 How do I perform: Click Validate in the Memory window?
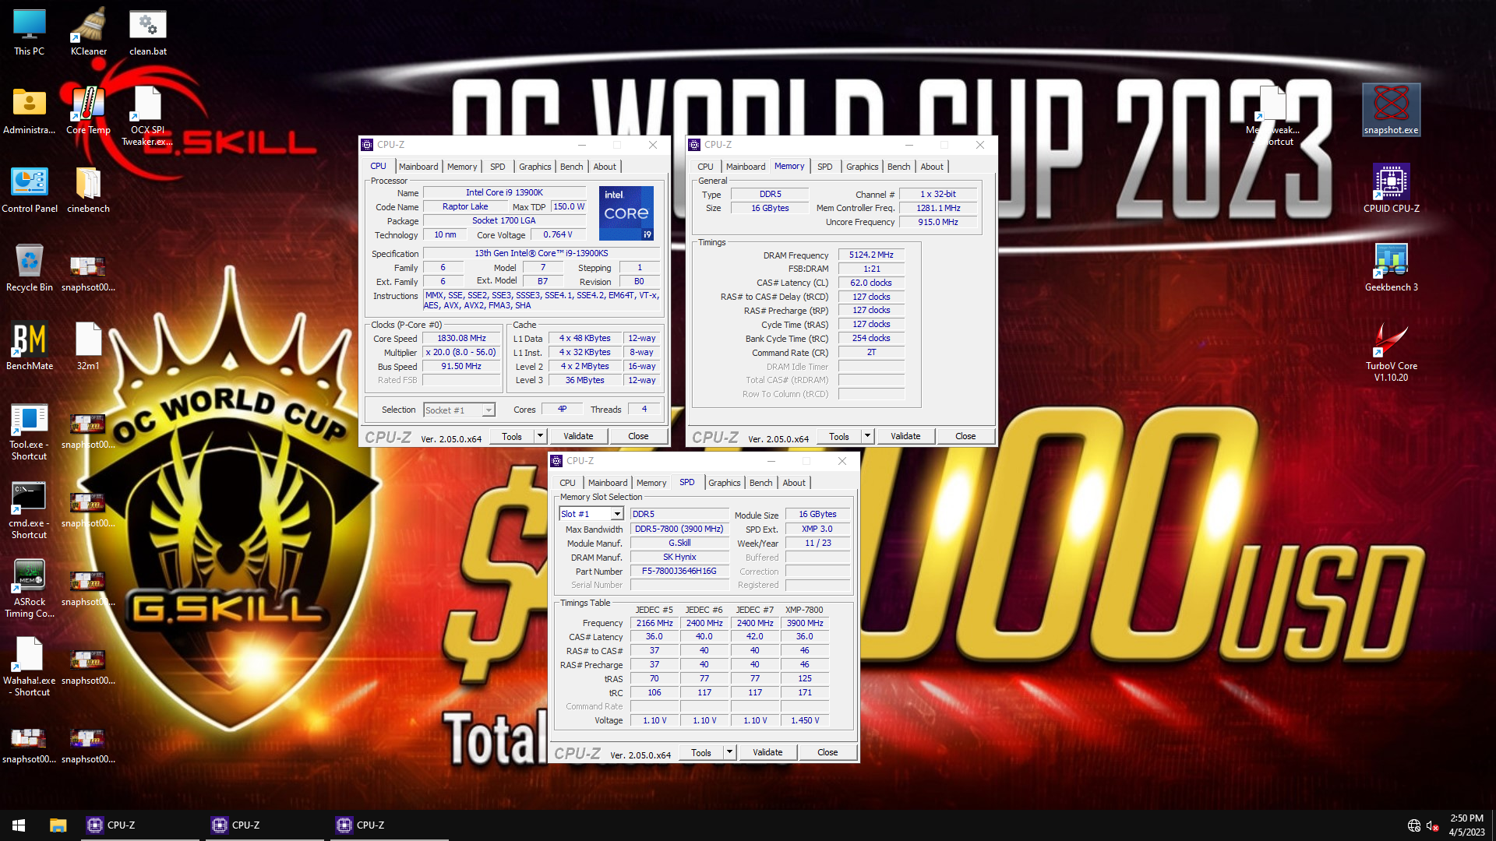905,436
